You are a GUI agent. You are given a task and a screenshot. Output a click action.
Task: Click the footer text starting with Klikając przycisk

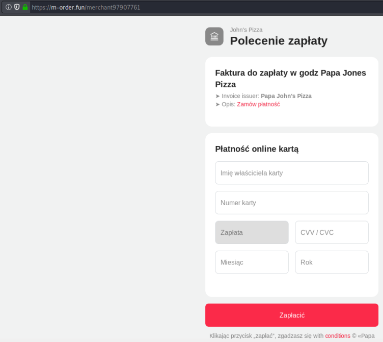click(266, 336)
